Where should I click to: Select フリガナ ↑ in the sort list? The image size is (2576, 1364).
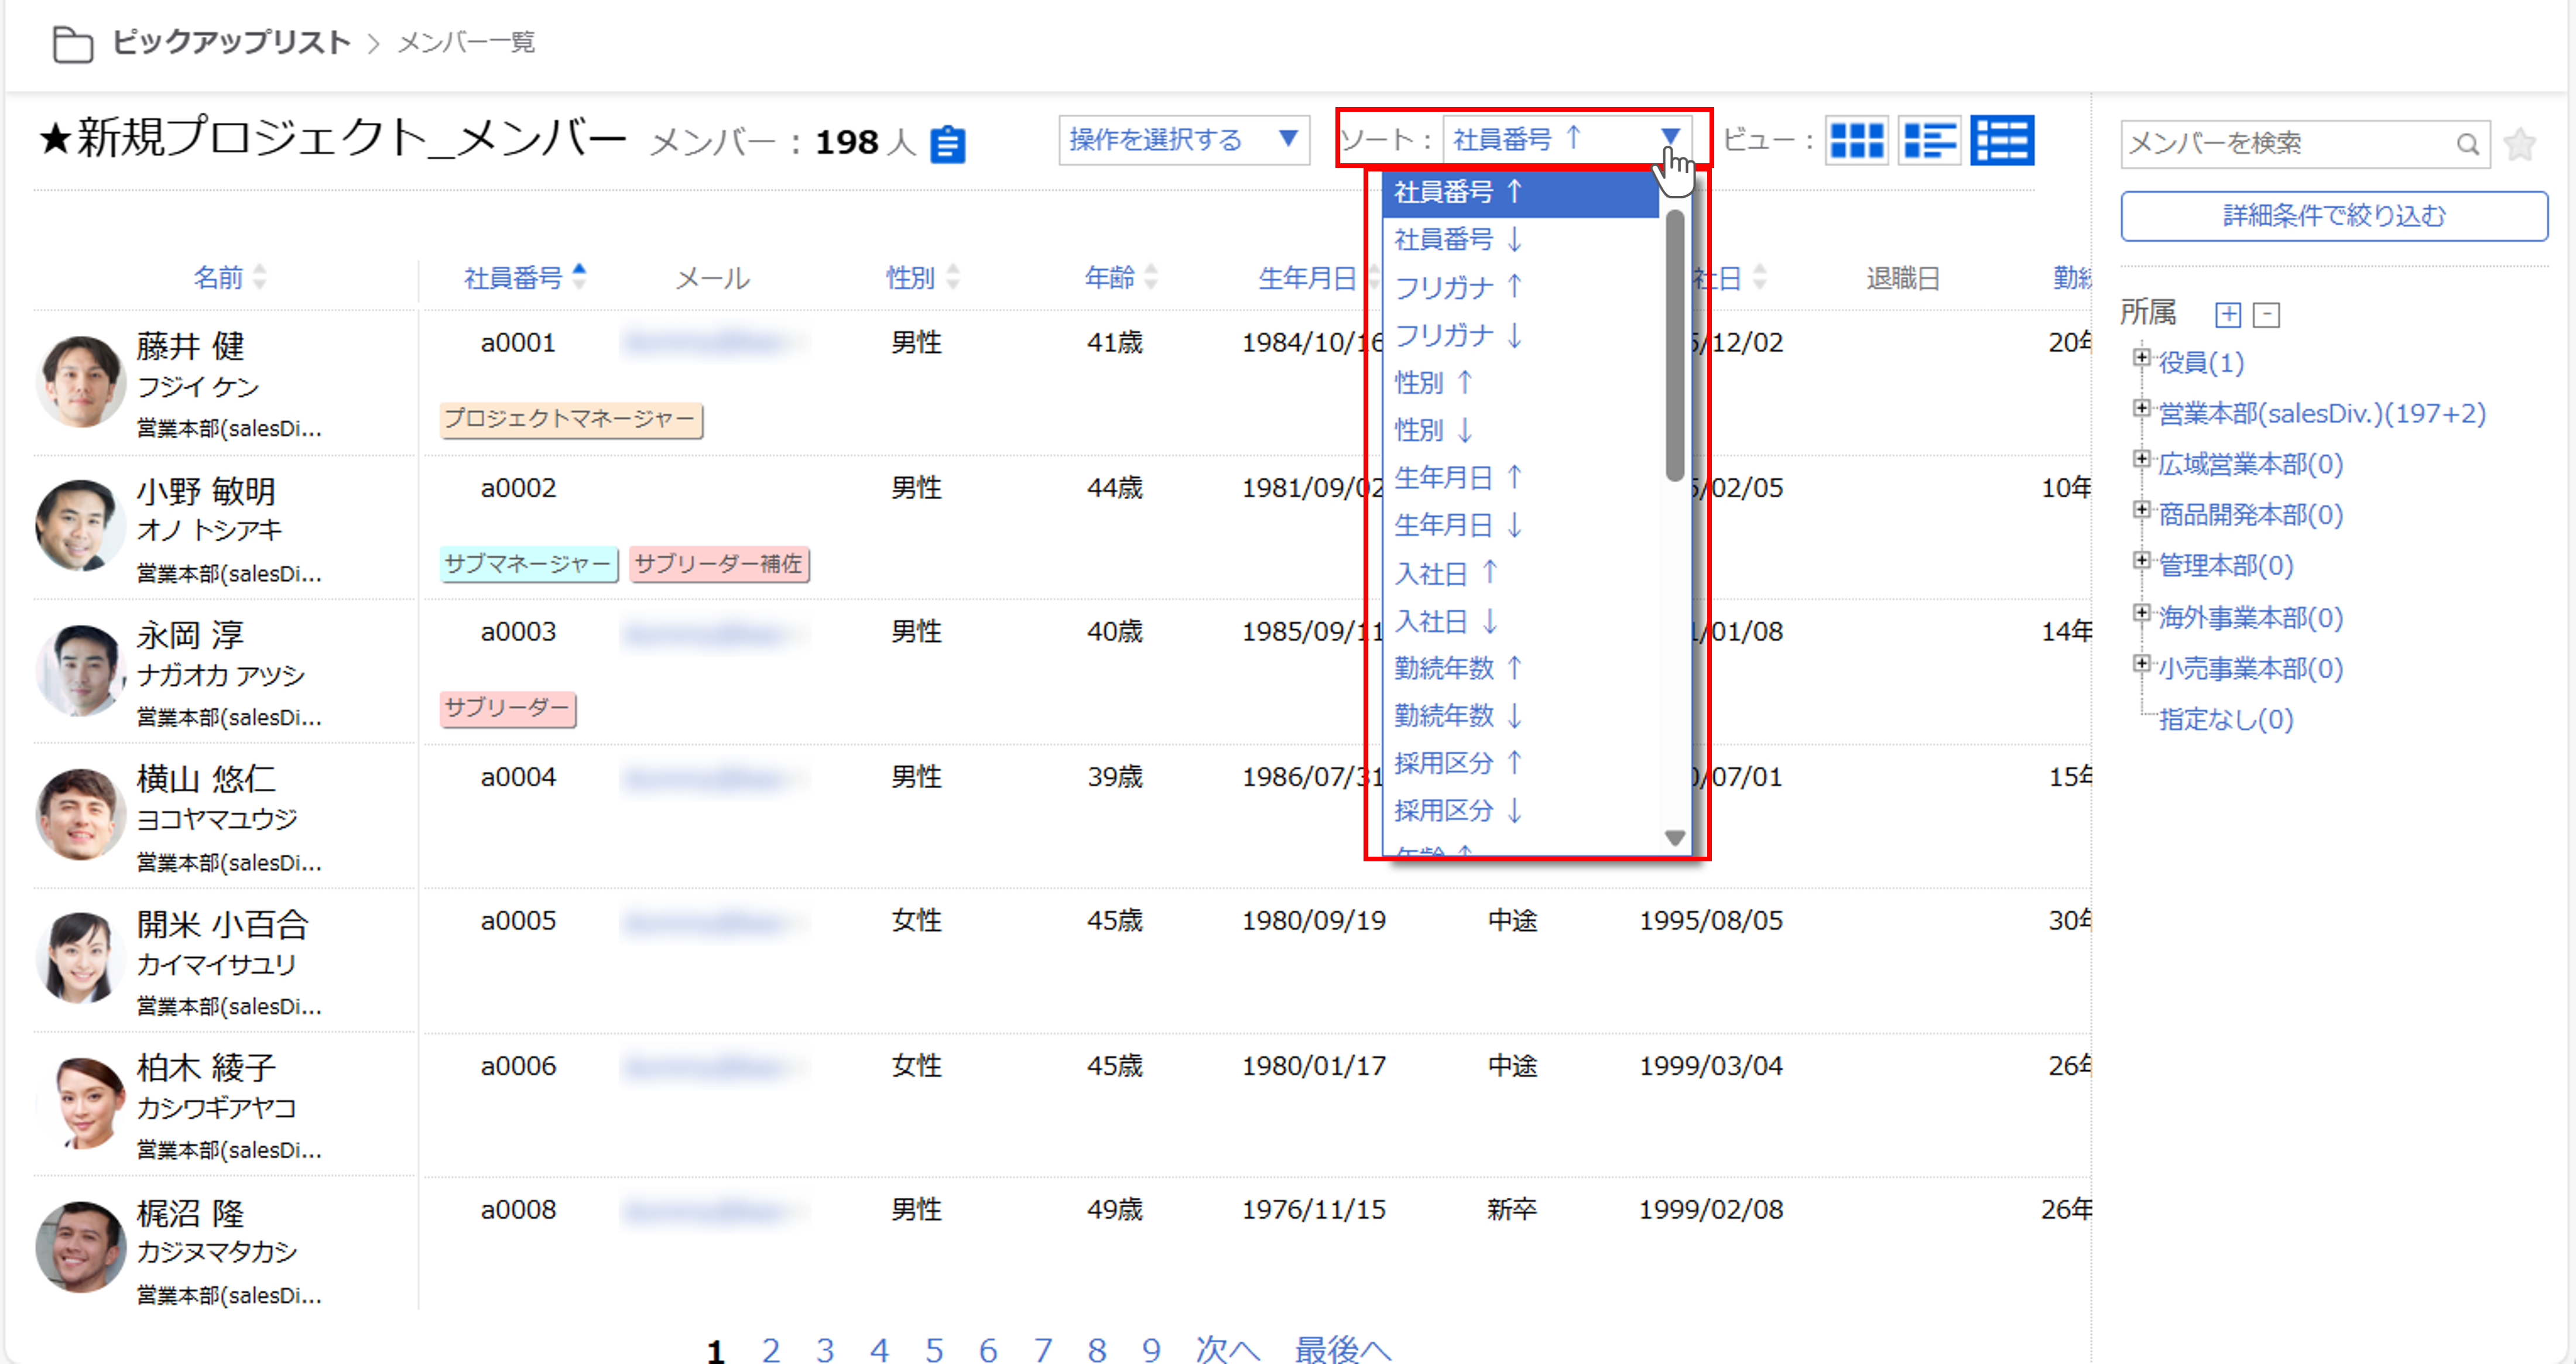[1457, 287]
